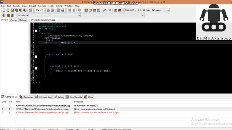Click code line 9 with arr declaration
Viewport: 232px width, 130px height.
pyautogui.click(x=60, y=43)
